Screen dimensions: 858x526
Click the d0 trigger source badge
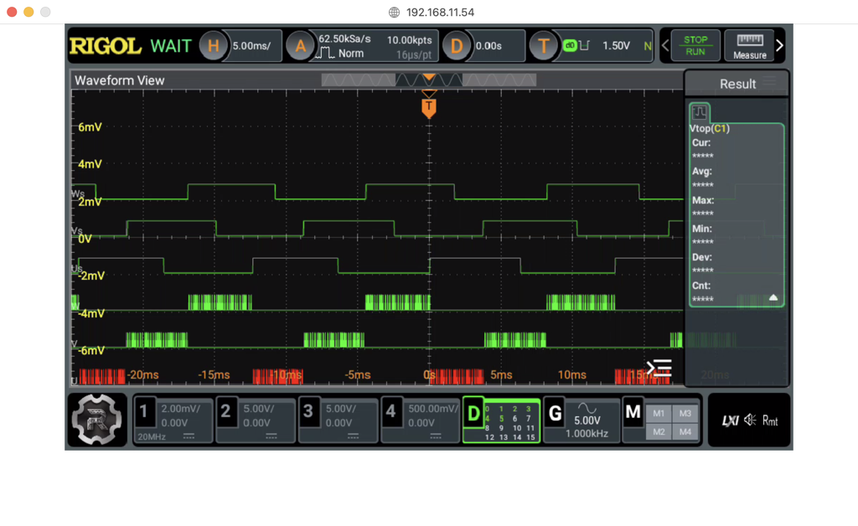tap(570, 45)
